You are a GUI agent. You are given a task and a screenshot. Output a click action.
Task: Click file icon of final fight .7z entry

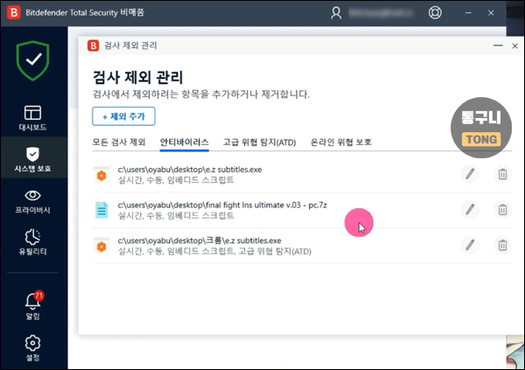[x=101, y=210]
